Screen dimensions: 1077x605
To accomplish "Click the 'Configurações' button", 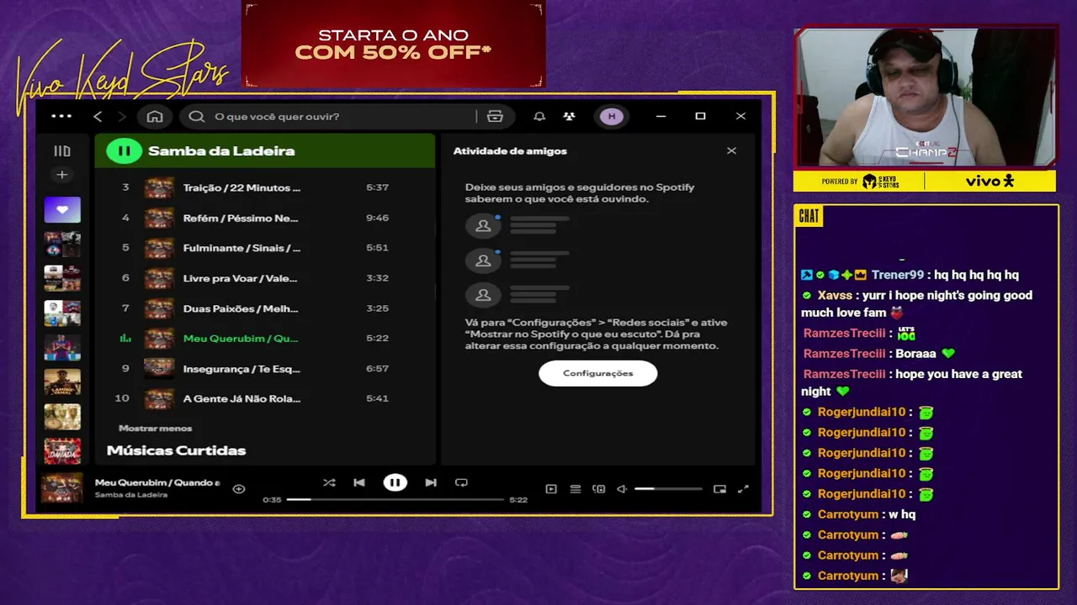I will (598, 373).
